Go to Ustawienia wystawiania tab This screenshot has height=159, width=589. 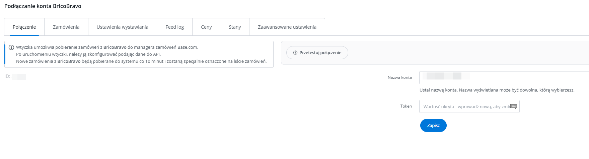tap(122, 27)
